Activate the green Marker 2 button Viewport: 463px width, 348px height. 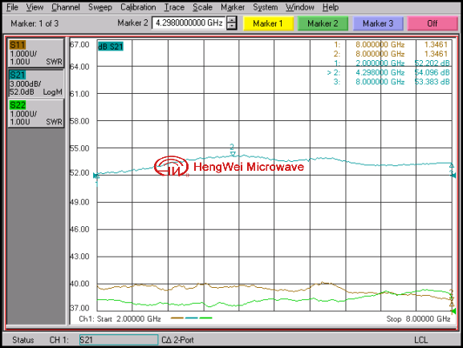pyautogui.click(x=323, y=23)
